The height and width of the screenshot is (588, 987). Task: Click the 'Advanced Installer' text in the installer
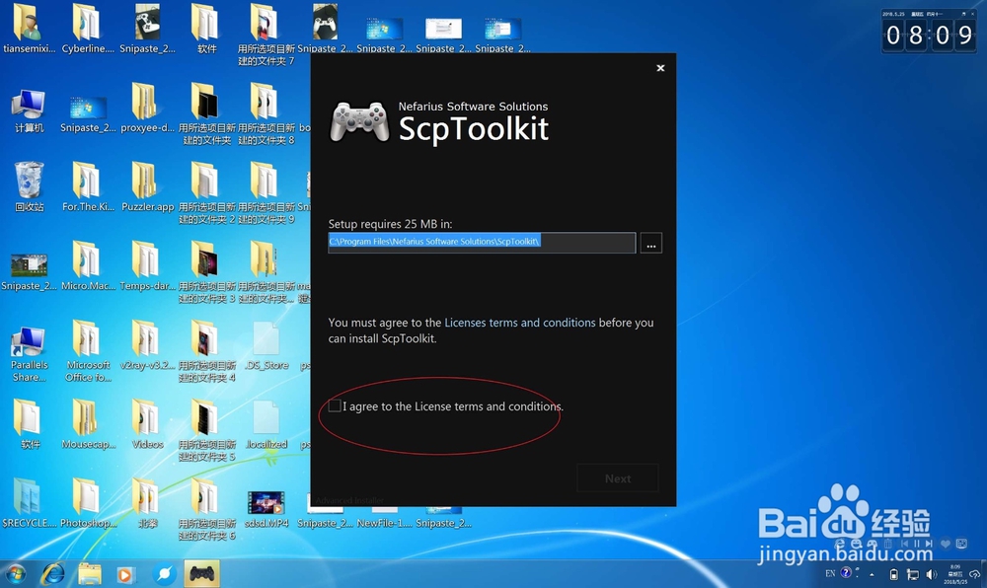click(350, 500)
